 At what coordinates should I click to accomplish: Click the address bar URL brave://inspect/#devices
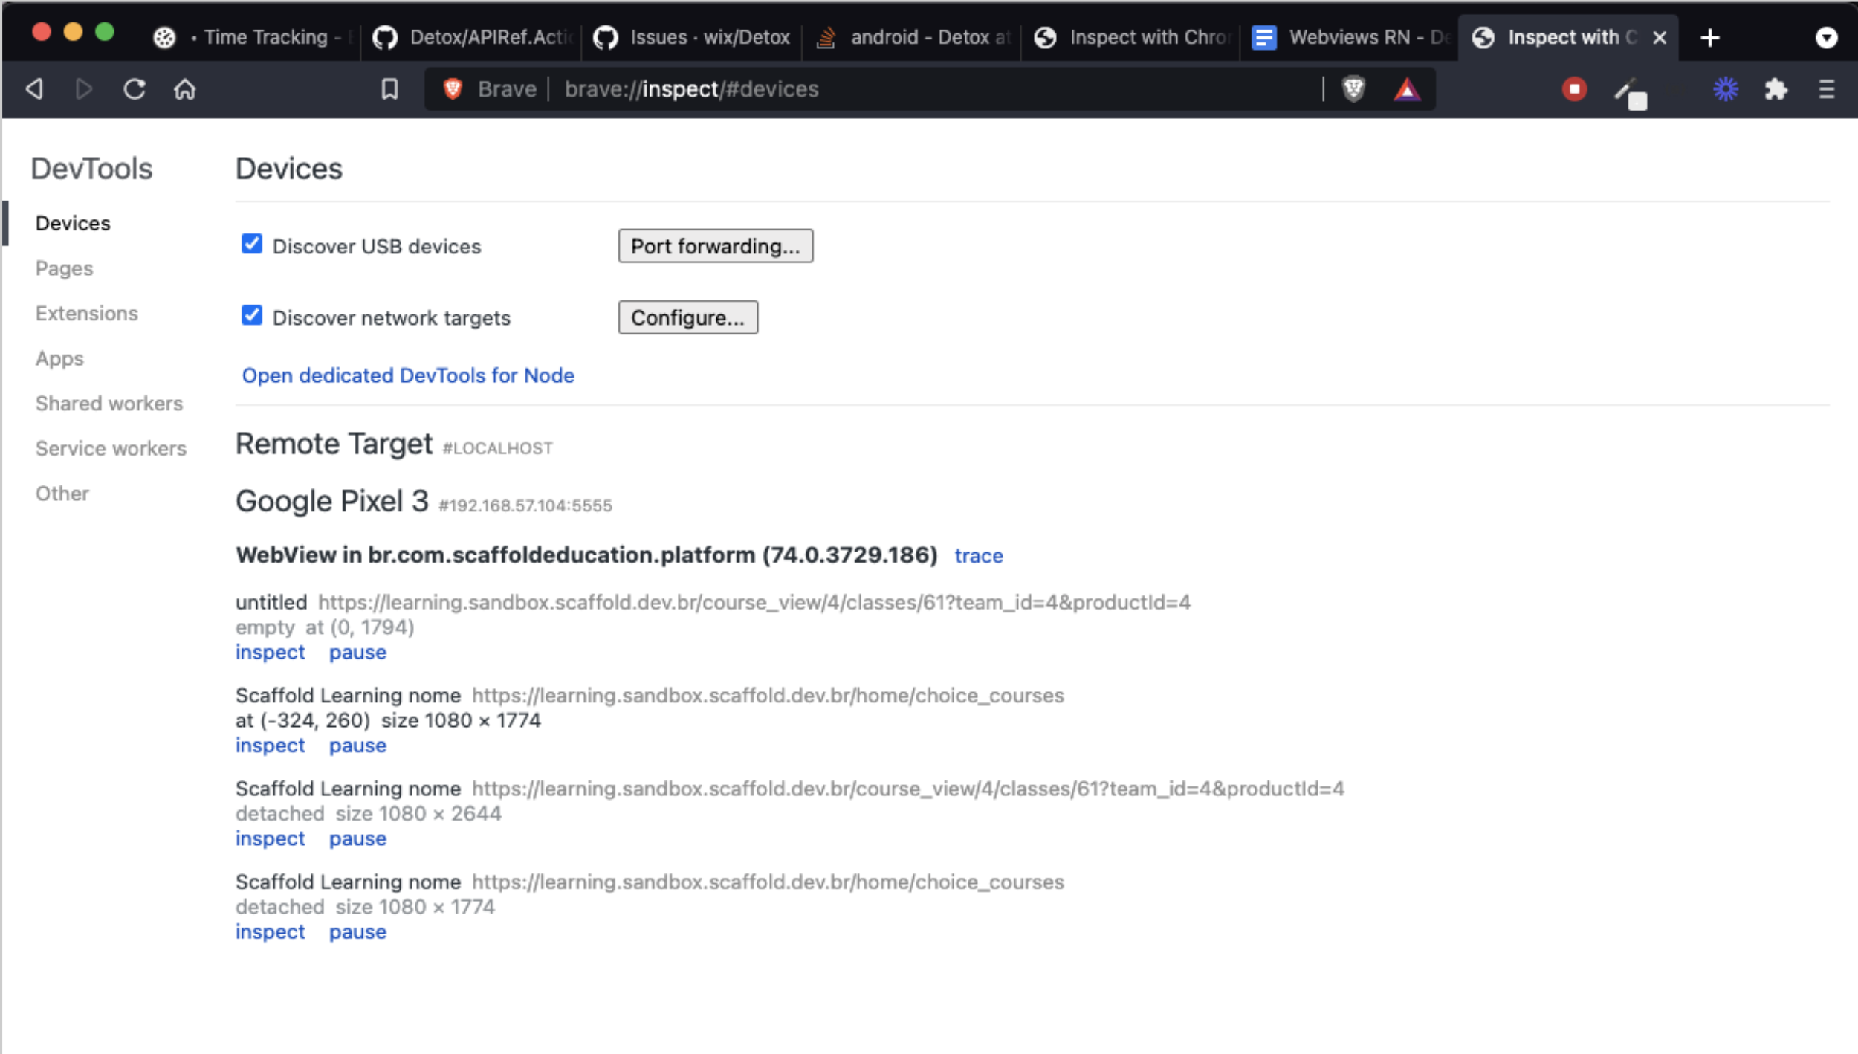click(x=691, y=89)
